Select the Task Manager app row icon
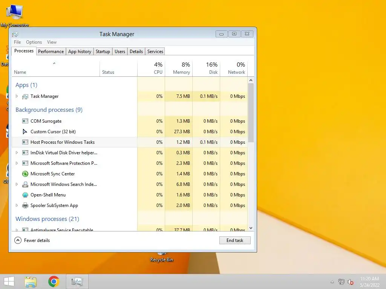The height and width of the screenshot is (289, 386). tap(25, 97)
